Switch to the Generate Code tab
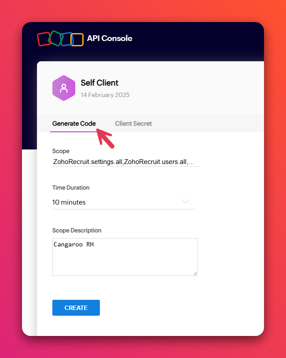Image resolution: width=286 pixels, height=358 pixels. point(74,123)
